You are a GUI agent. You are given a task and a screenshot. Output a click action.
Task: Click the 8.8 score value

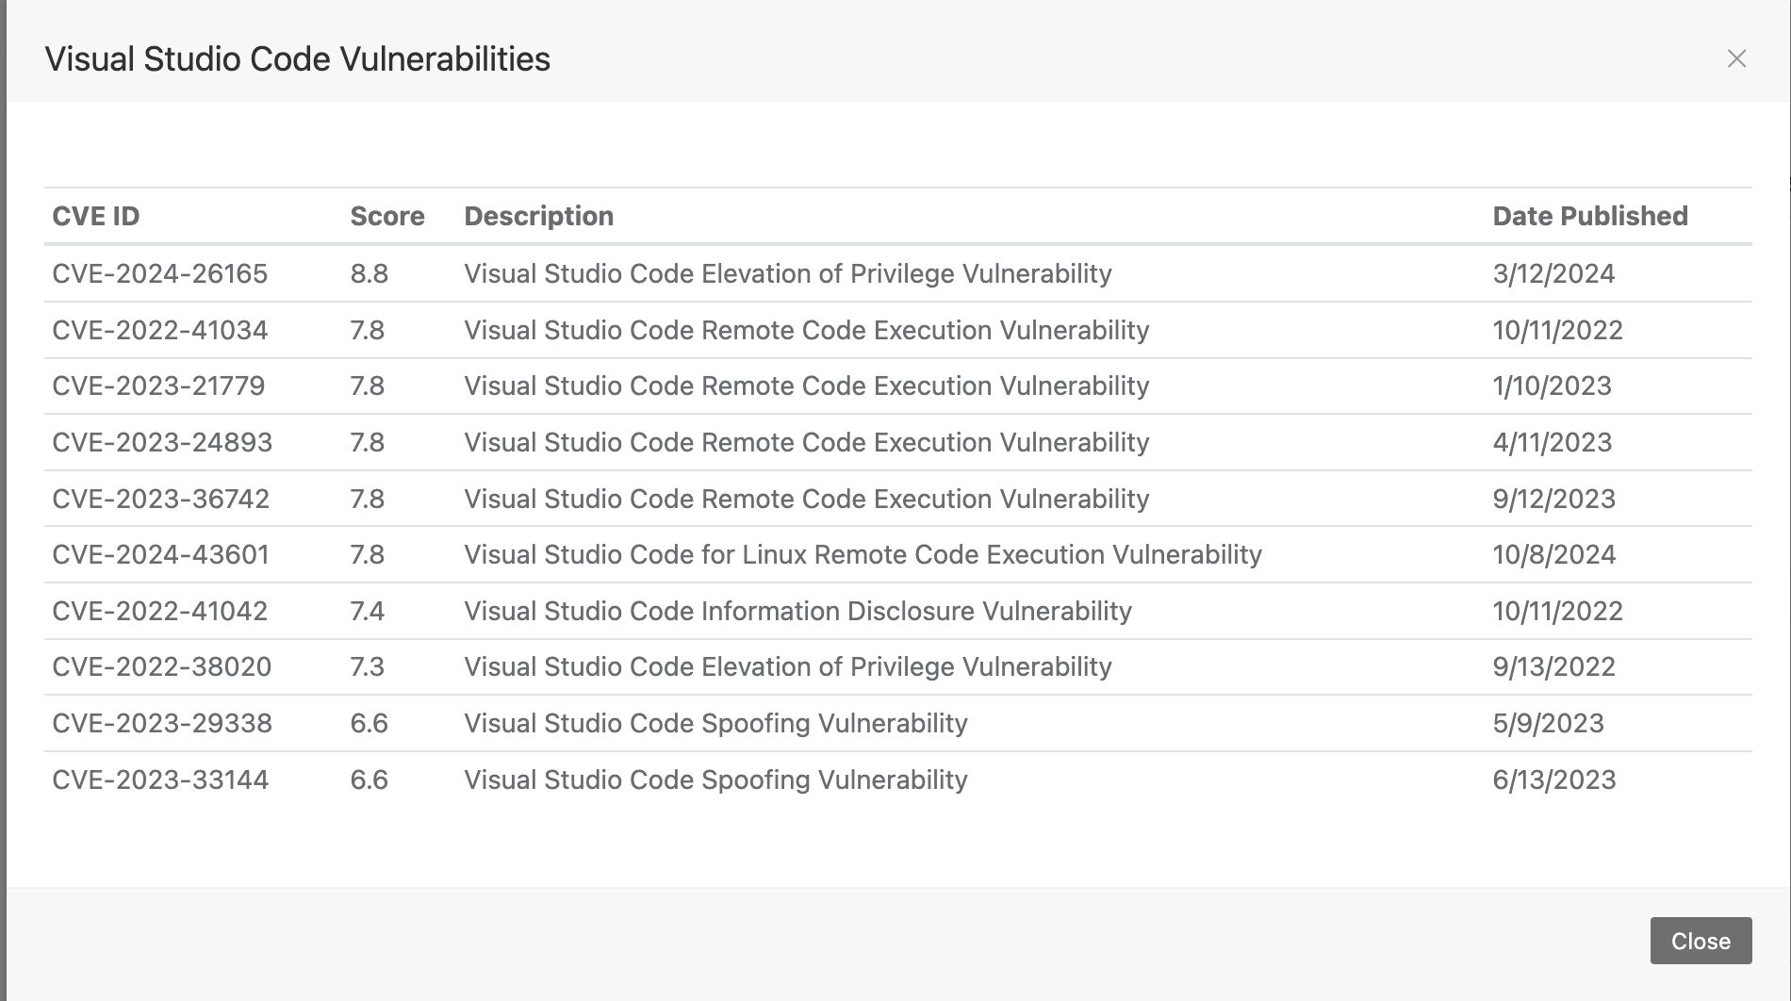(x=370, y=273)
